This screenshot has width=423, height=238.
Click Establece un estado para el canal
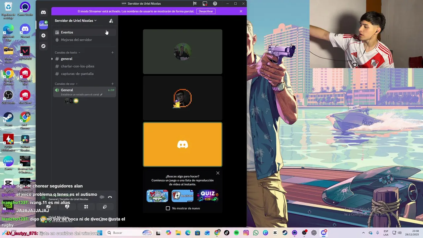coord(80,95)
